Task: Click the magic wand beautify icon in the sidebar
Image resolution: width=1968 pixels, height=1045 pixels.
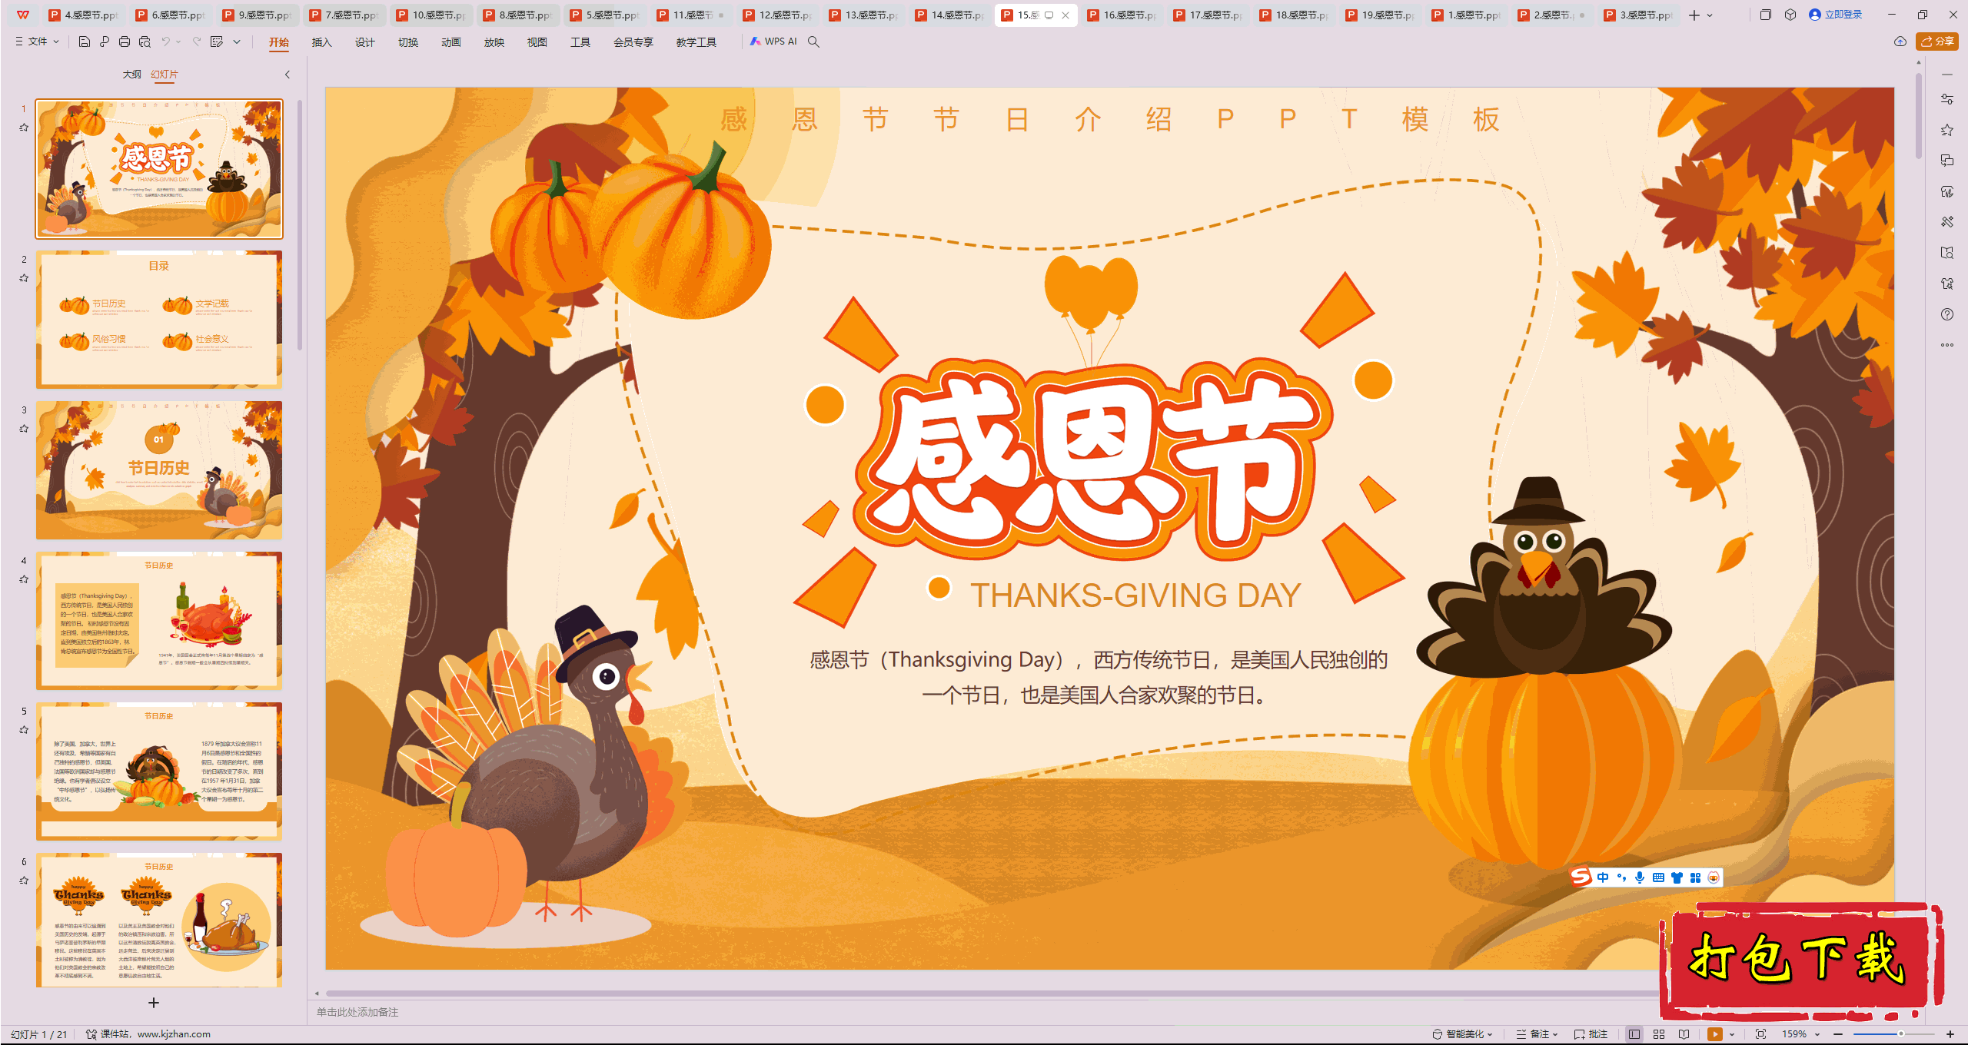Action: 1947,222
